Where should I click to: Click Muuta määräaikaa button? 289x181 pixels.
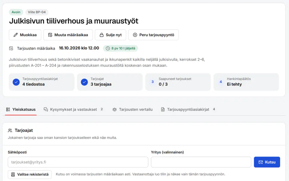68,35
